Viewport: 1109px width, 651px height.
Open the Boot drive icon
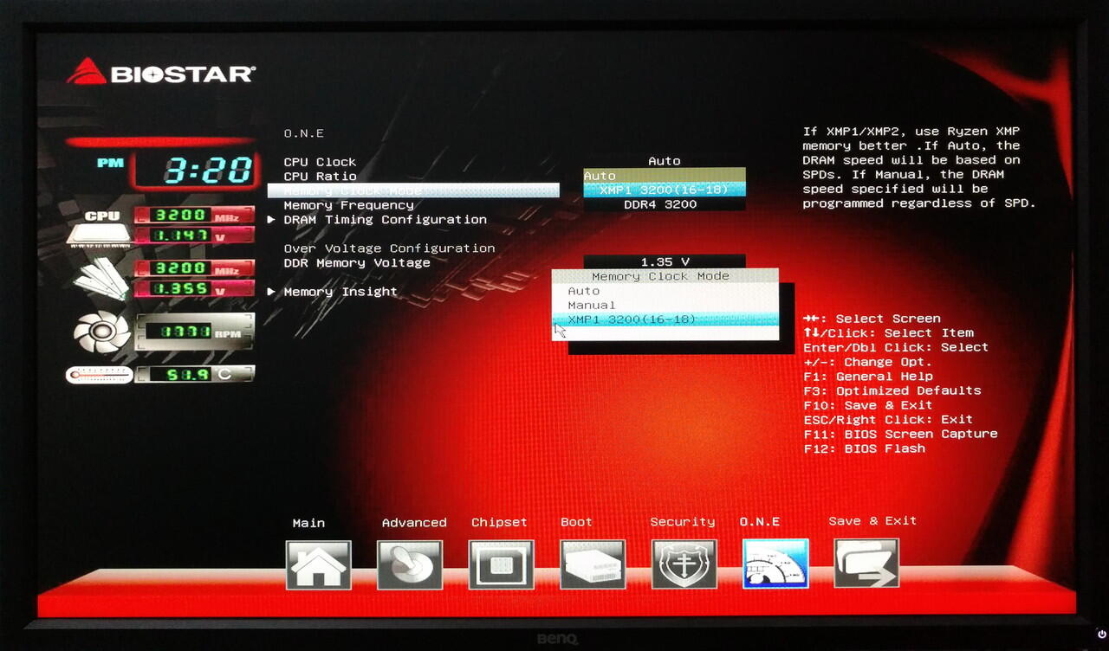point(593,564)
